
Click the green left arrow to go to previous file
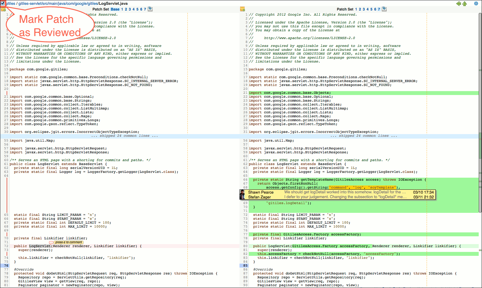point(458,4)
